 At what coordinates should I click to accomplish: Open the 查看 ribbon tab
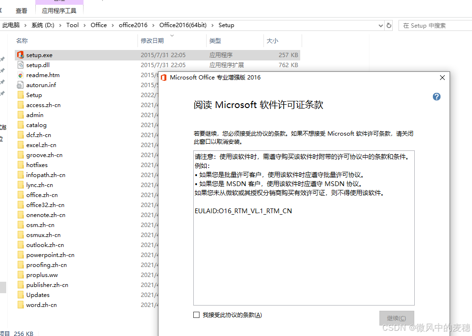point(21,11)
